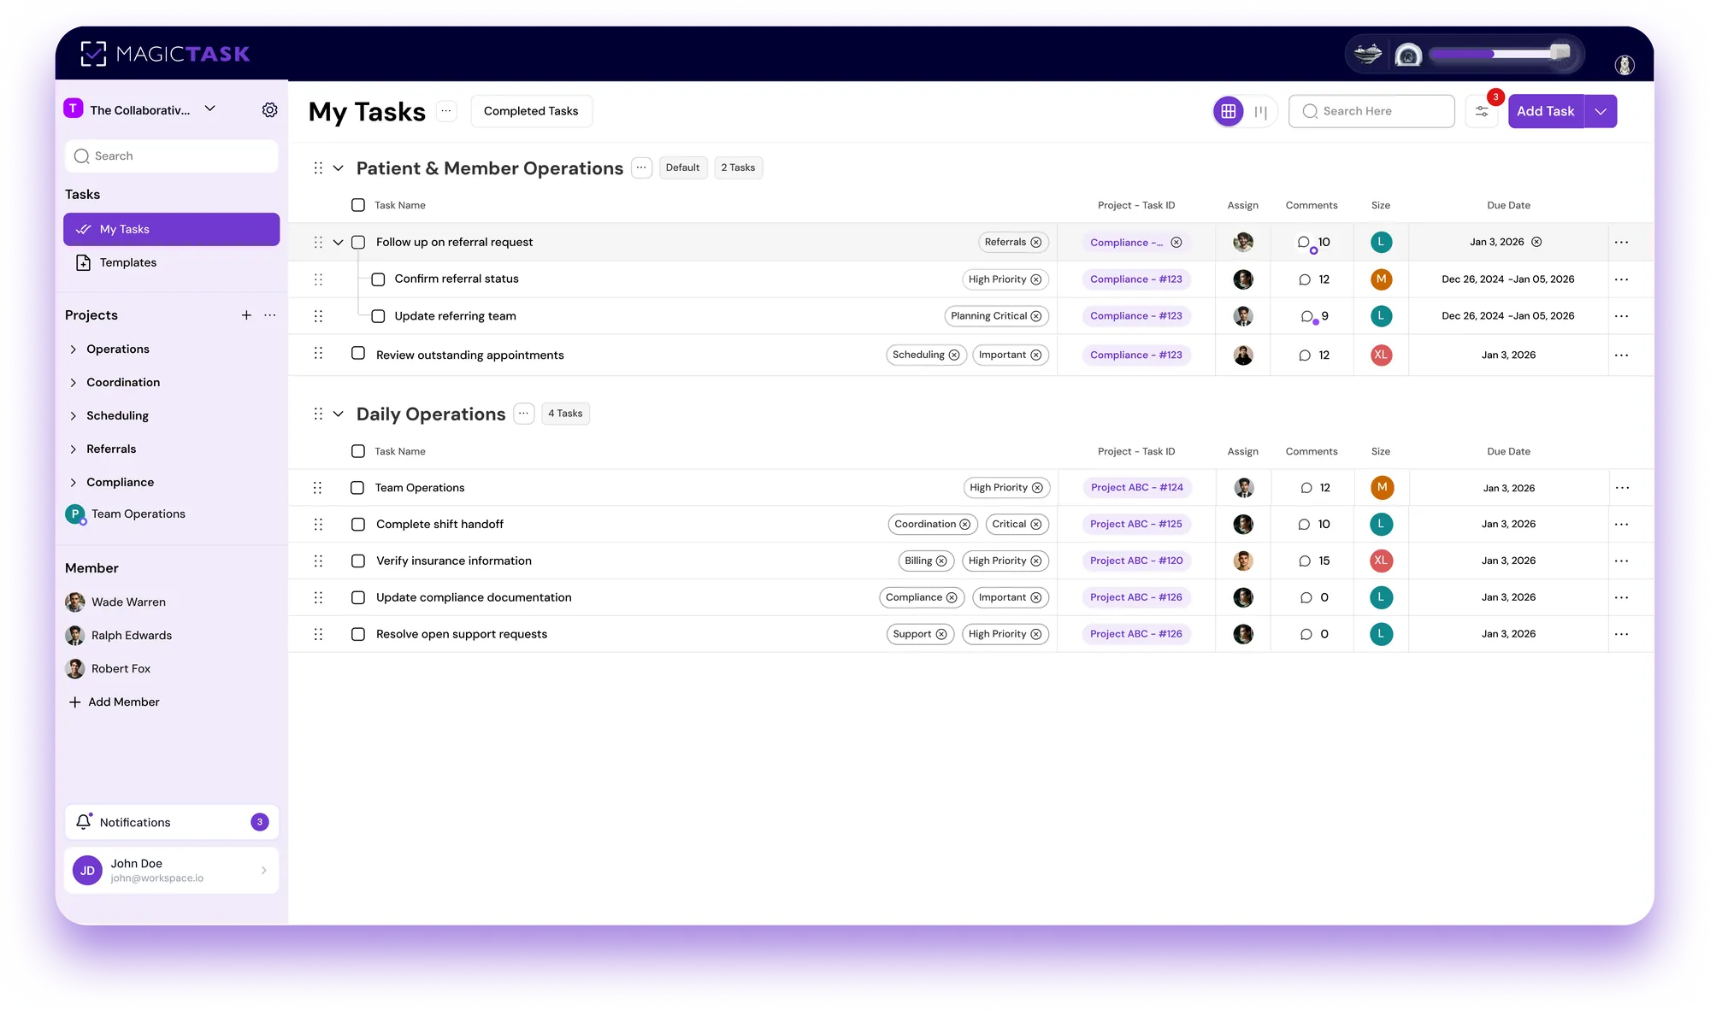Collapse the Daily Operations section

click(x=339, y=414)
